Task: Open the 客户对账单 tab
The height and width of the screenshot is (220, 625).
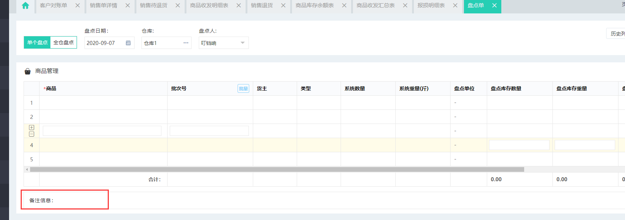Action: tap(53, 5)
